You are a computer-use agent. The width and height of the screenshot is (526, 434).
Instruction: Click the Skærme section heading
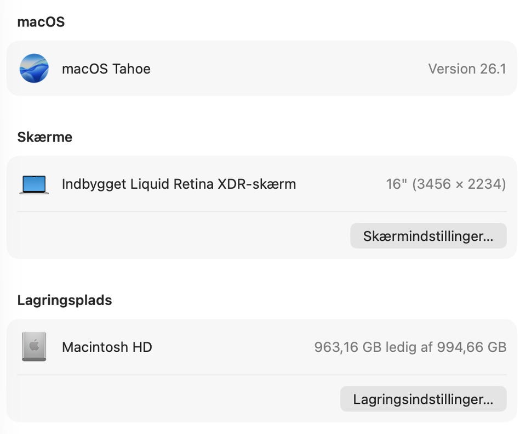click(x=45, y=137)
